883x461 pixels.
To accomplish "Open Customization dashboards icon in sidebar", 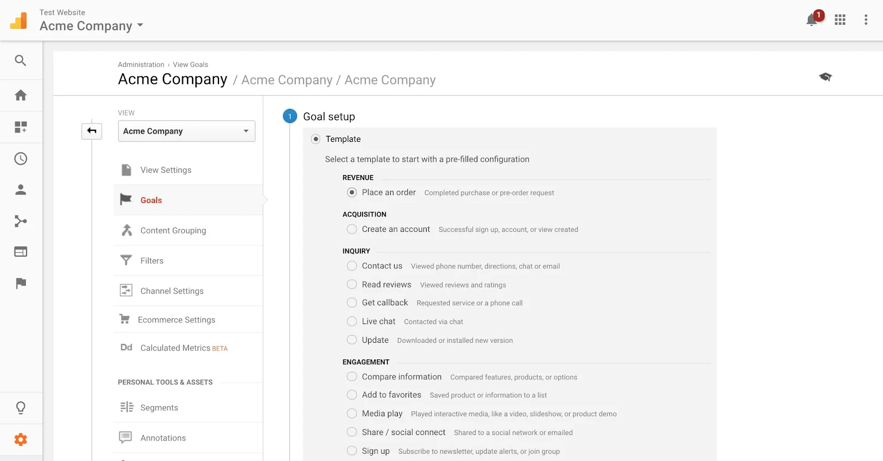I will [20, 127].
